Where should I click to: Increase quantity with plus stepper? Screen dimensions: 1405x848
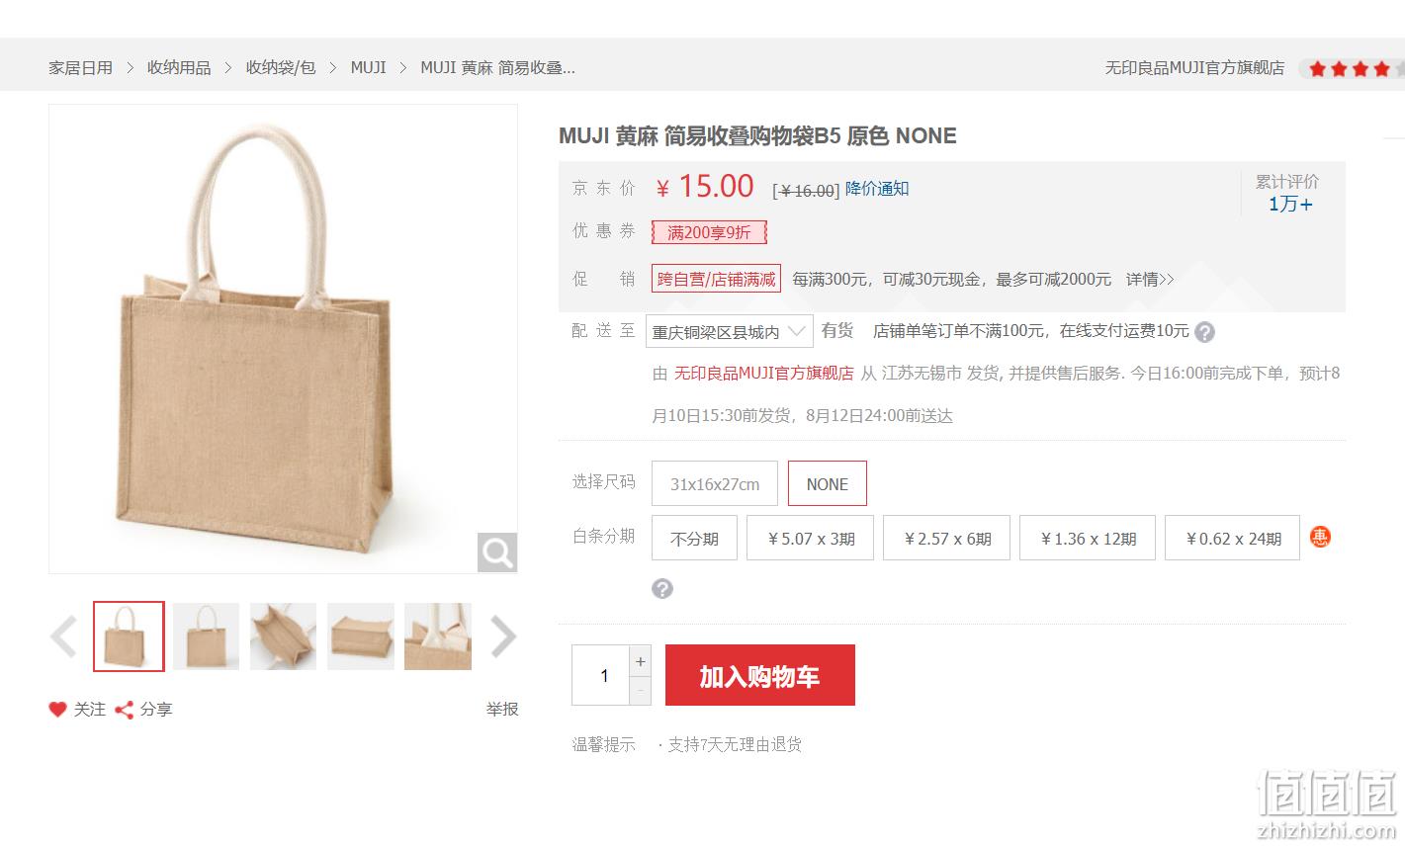641,661
